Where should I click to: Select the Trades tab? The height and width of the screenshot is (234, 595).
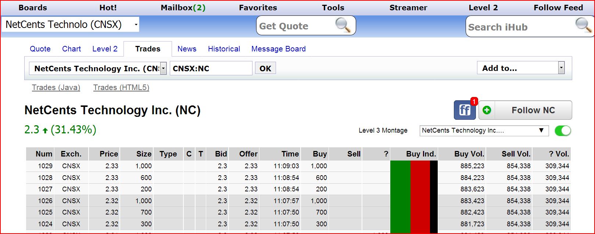point(148,49)
